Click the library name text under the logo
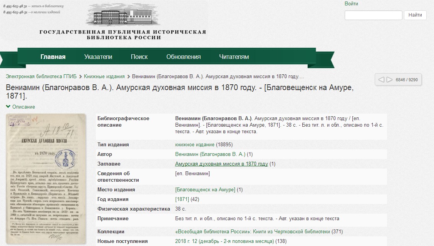Screen dimensions: 434x246 123,35
